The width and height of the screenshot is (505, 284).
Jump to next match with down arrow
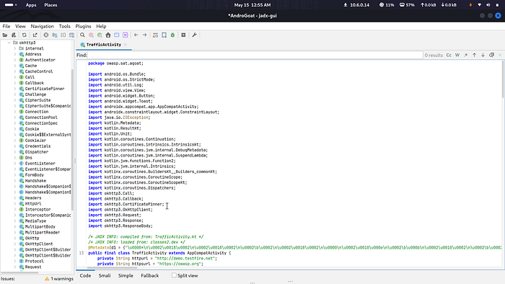[x=483, y=55]
